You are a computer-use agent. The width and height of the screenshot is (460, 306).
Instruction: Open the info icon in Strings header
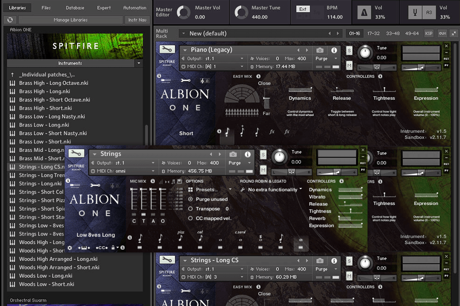[247, 154]
